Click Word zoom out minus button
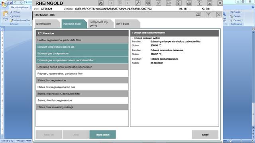 [230, 141]
